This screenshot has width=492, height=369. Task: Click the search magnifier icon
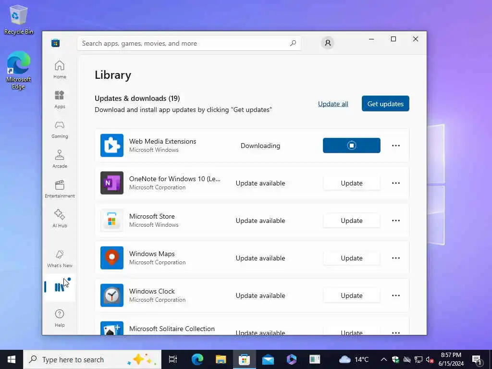[x=293, y=43]
